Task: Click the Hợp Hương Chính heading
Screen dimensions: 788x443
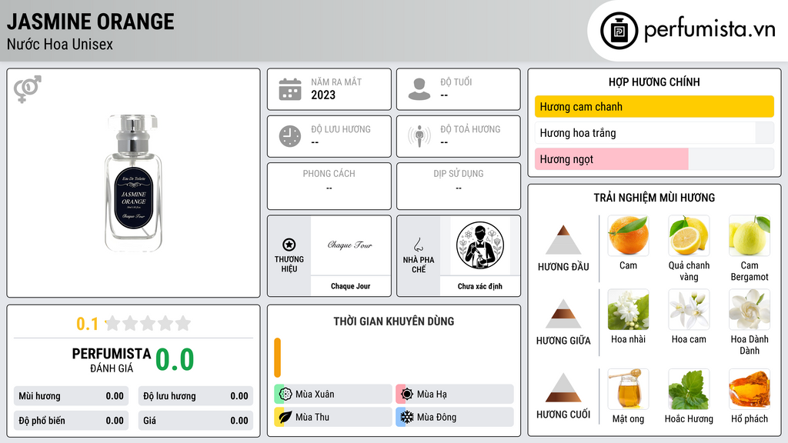Action: coord(654,82)
